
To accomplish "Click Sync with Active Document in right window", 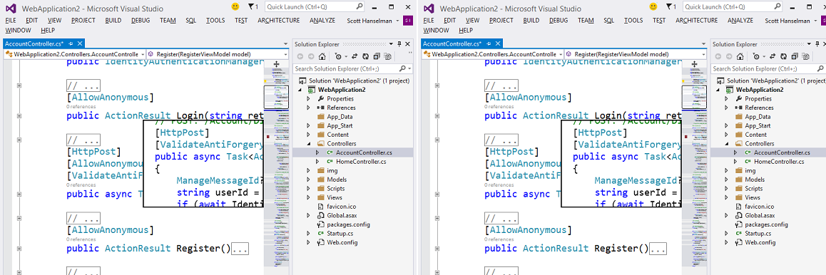I will (x=773, y=56).
